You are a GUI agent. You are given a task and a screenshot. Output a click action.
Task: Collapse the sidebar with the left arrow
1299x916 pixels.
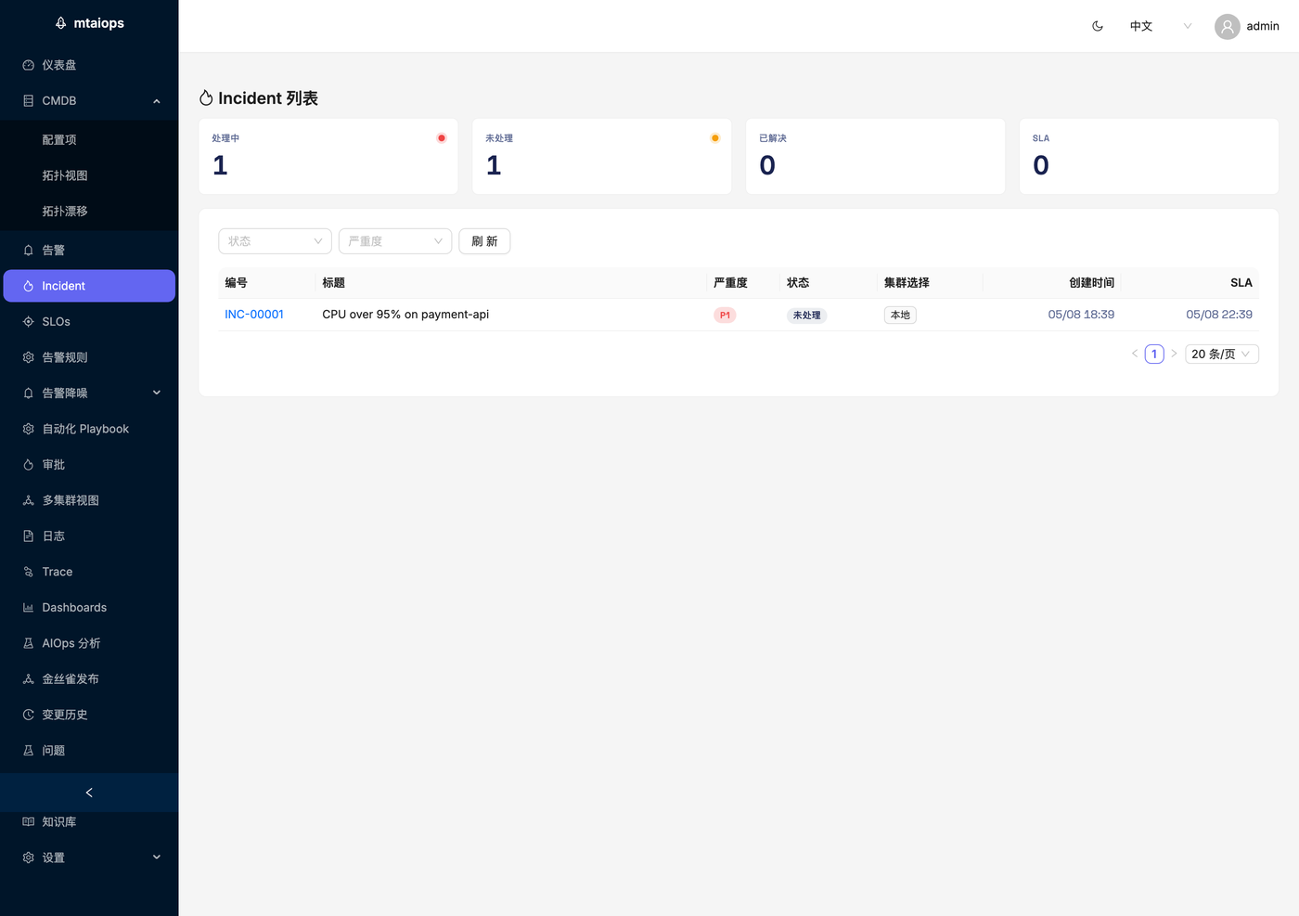[x=89, y=793]
